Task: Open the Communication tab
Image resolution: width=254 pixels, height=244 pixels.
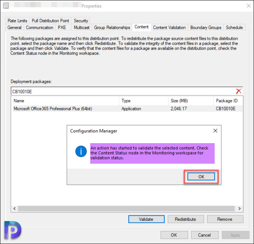Action: 40,27
